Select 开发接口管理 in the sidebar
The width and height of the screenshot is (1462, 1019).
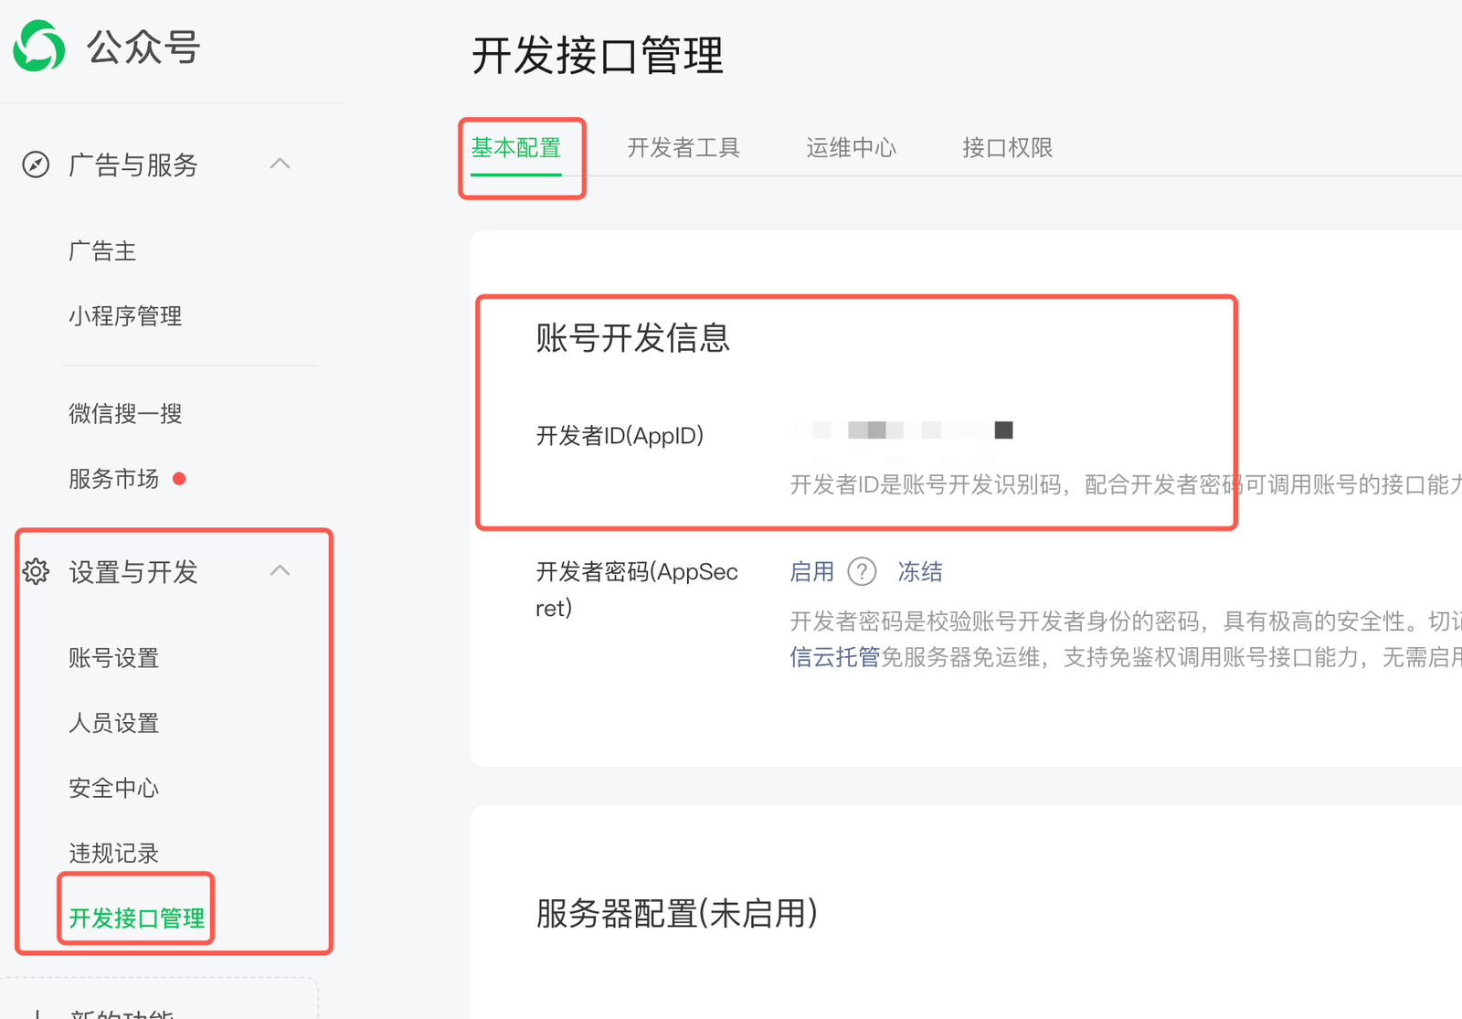coord(137,918)
